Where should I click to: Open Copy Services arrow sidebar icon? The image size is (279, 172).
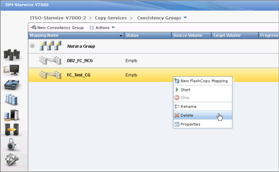point(11,130)
